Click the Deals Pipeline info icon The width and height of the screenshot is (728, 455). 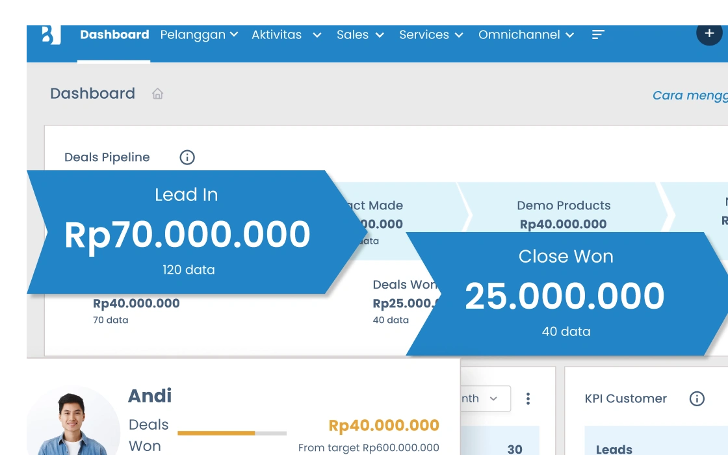point(187,157)
